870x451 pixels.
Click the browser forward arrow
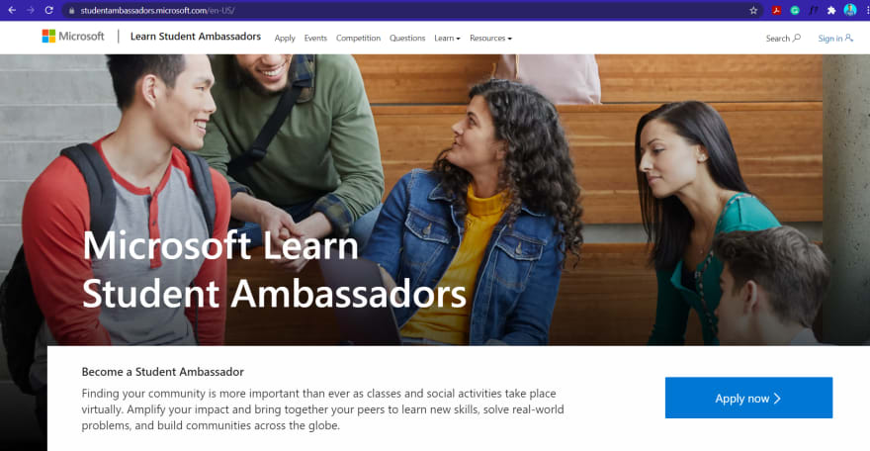(31, 10)
